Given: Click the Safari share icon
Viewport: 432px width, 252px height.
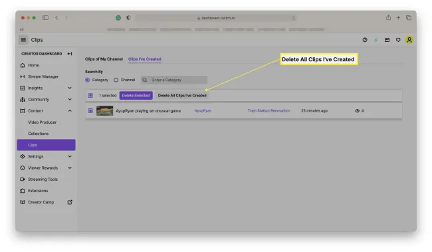Looking at the screenshot, I should 388,18.
